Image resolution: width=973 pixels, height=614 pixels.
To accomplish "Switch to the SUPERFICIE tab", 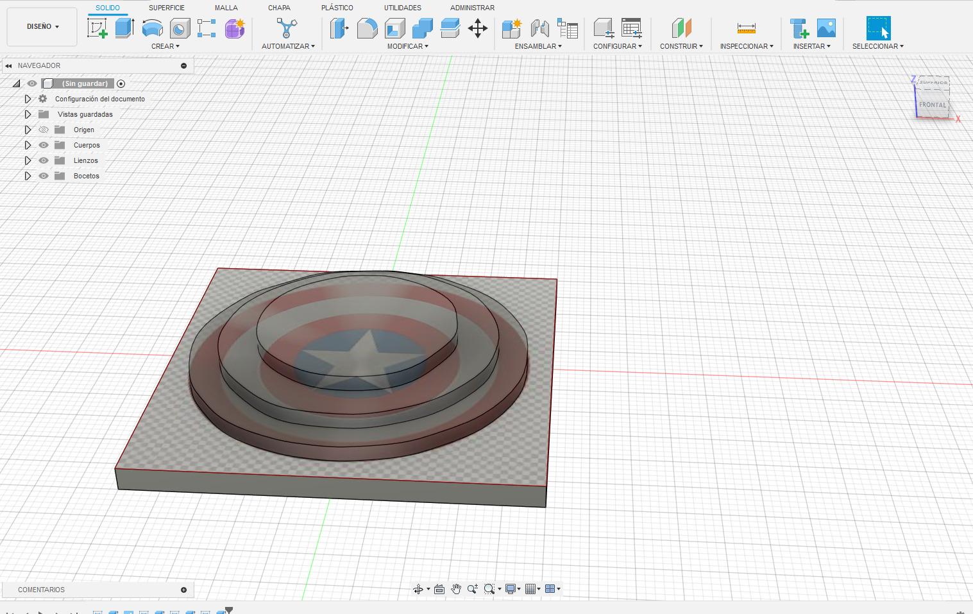I will click(167, 8).
